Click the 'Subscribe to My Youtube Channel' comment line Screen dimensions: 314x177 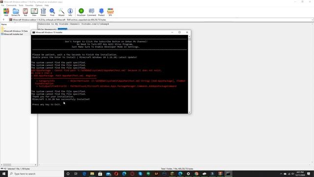(x=74, y=24)
